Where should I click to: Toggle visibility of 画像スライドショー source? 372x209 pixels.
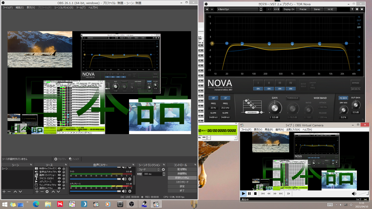(59, 175)
